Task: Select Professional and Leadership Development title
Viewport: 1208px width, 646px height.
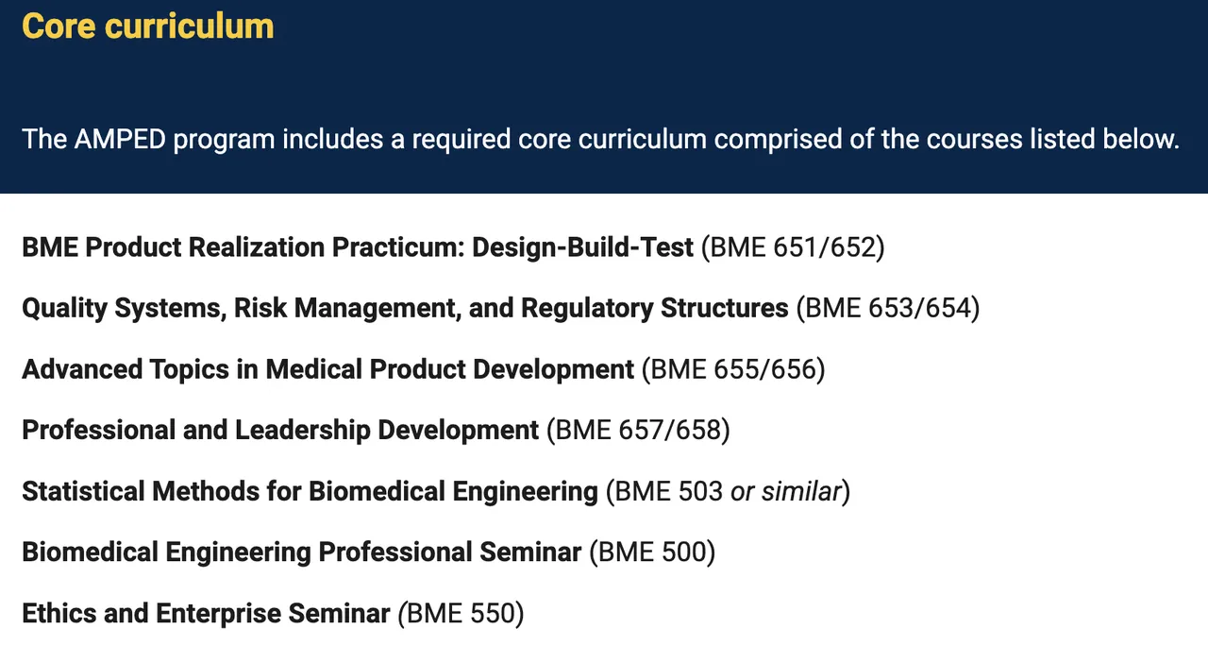Action: click(279, 431)
